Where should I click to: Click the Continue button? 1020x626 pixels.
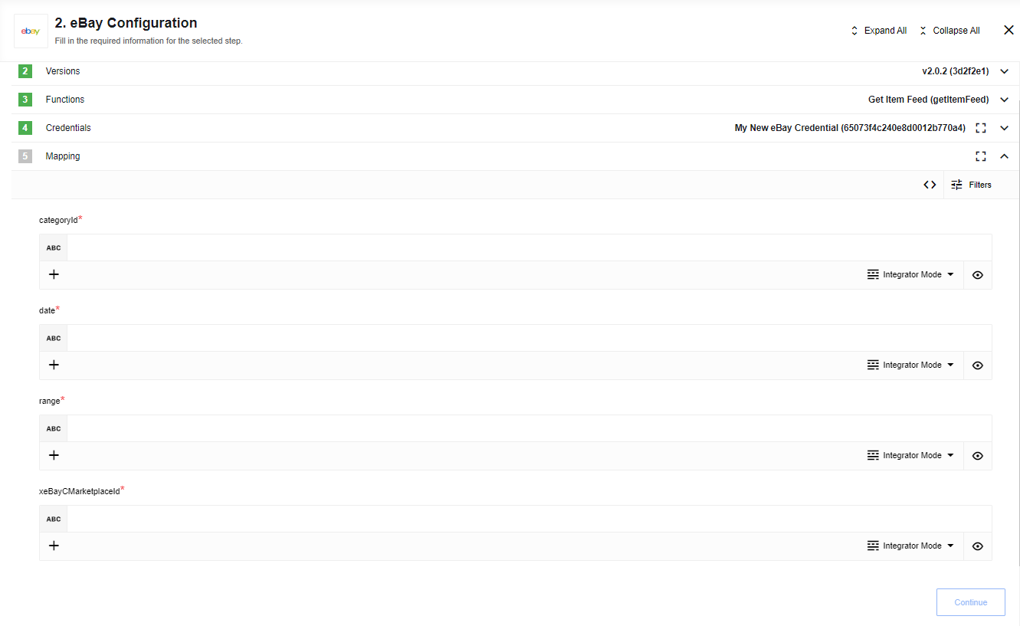point(971,602)
